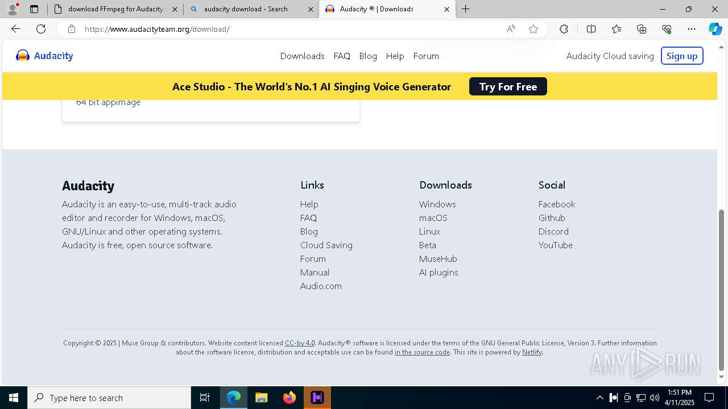This screenshot has width=728, height=409.
Task: Show hidden system tray icons
Action: coord(599,398)
